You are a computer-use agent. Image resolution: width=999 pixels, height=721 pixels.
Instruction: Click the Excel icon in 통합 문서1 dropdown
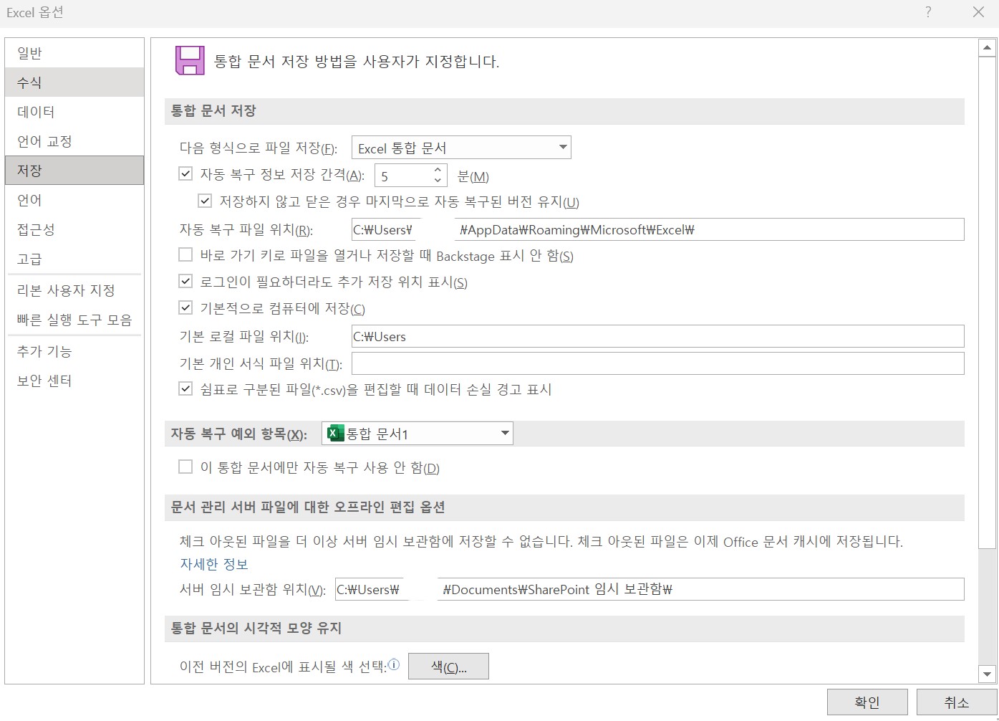point(334,433)
